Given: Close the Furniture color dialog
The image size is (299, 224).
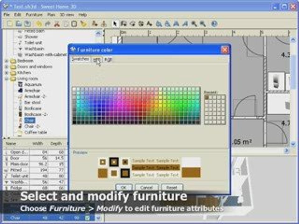Looking at the screenshot, I should point(225,50).
